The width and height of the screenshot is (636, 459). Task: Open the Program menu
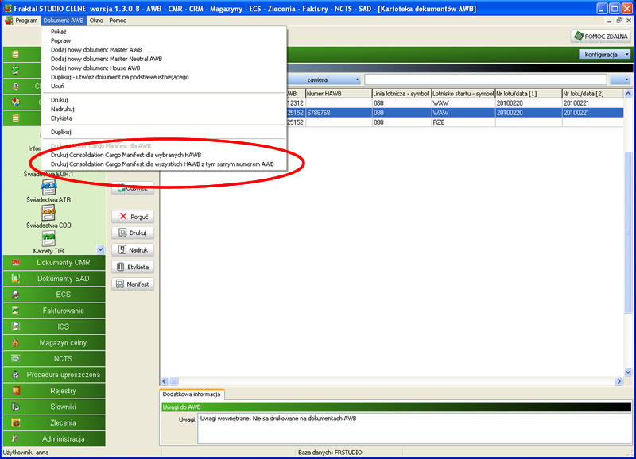tap(26, 21)
